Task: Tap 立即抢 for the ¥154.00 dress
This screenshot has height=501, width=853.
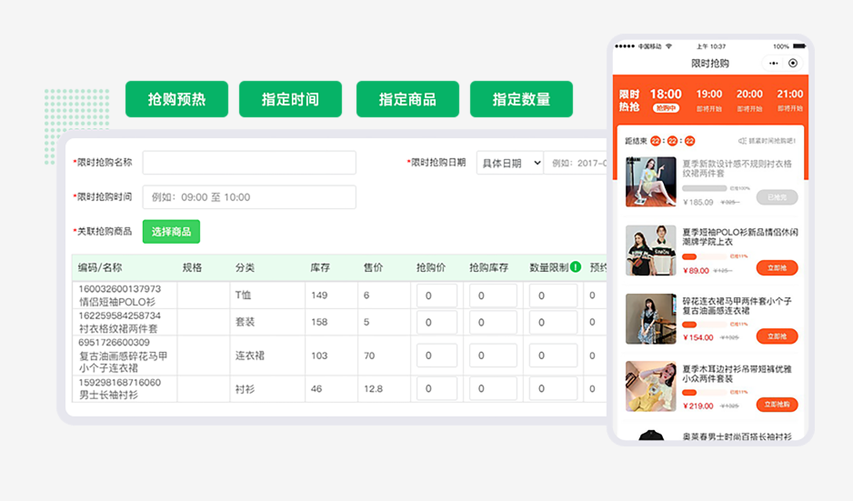Action: click(x=777, y=336)
